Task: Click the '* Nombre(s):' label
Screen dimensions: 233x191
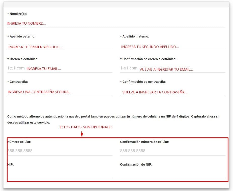Action: (17, 14)
